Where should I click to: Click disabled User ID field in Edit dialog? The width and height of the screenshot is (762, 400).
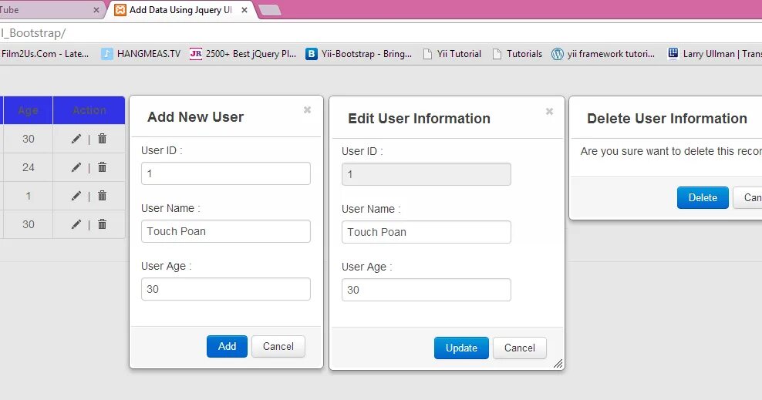click(427, 174)
